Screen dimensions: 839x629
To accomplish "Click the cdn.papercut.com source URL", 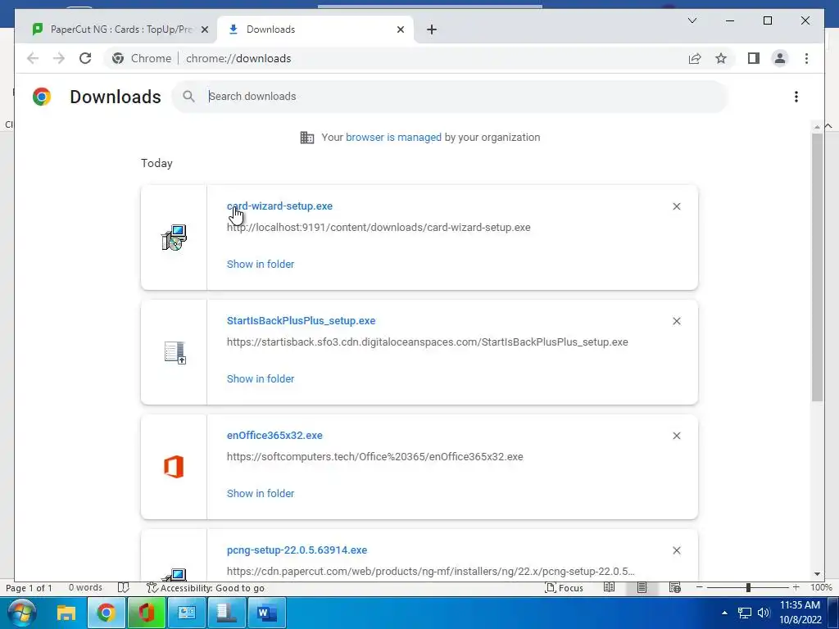I will 430,572.
